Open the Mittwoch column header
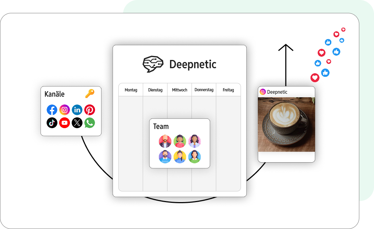Image resolution: width=374 pixels, height=229 pixels. point(180,90)
